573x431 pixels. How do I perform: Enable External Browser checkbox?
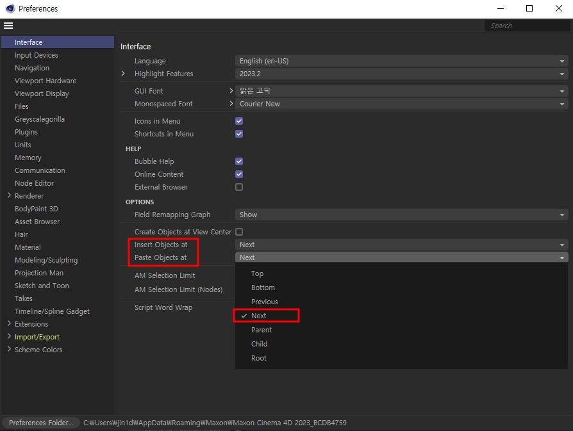tap(239, 187)
